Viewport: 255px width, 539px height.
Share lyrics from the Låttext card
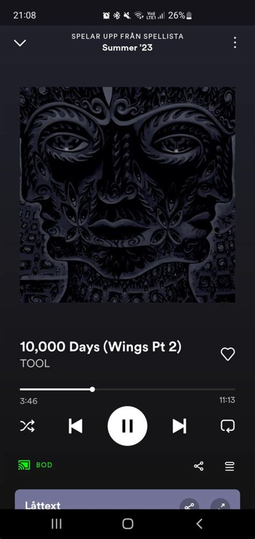click(x=189, y=506)
